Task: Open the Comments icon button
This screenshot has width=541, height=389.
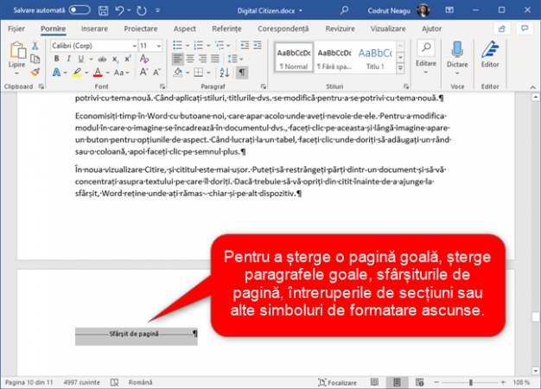Action: (525, 29)
